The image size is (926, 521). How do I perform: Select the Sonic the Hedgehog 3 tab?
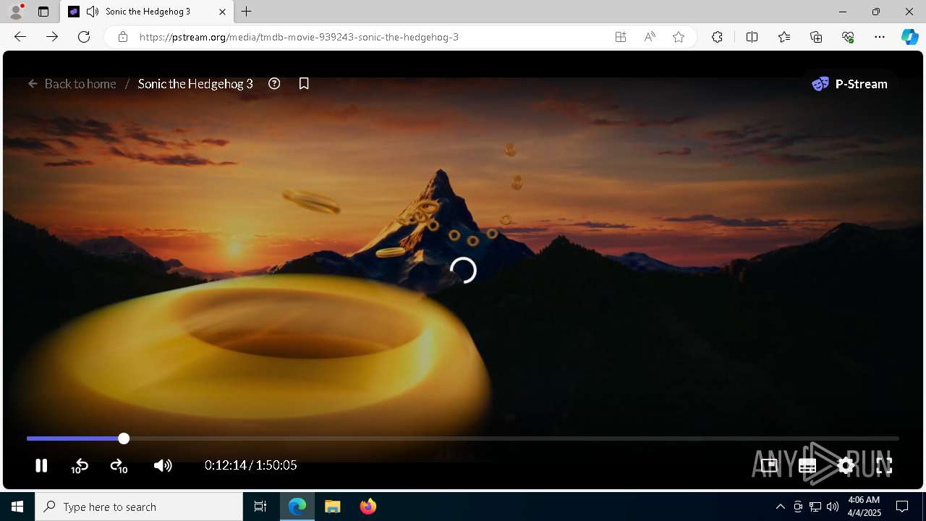[x=148, y=12]
